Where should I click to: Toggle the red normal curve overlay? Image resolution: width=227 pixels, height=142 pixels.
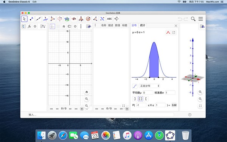[x=168, y=33]
